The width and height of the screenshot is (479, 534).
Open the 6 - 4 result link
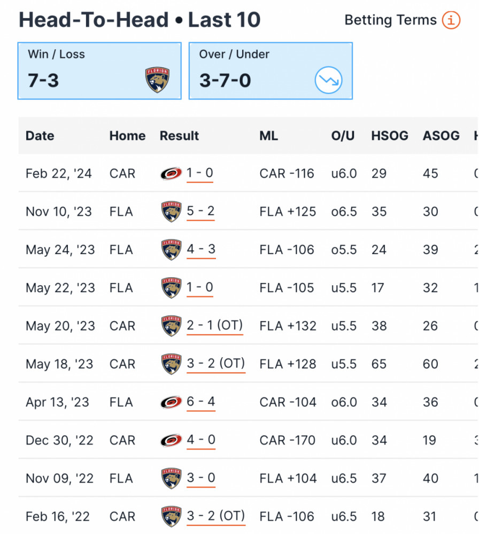[x=201, y=402]
